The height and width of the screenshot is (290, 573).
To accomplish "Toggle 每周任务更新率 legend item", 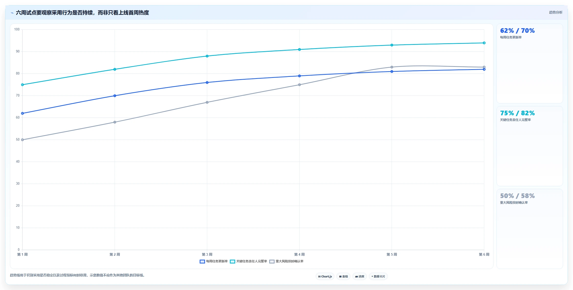I will 214,261.
